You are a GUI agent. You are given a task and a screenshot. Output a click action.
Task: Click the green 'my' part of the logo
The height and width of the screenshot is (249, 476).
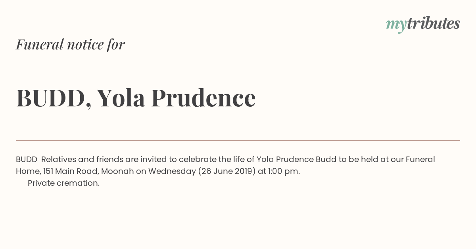click(x=396, y=25)
